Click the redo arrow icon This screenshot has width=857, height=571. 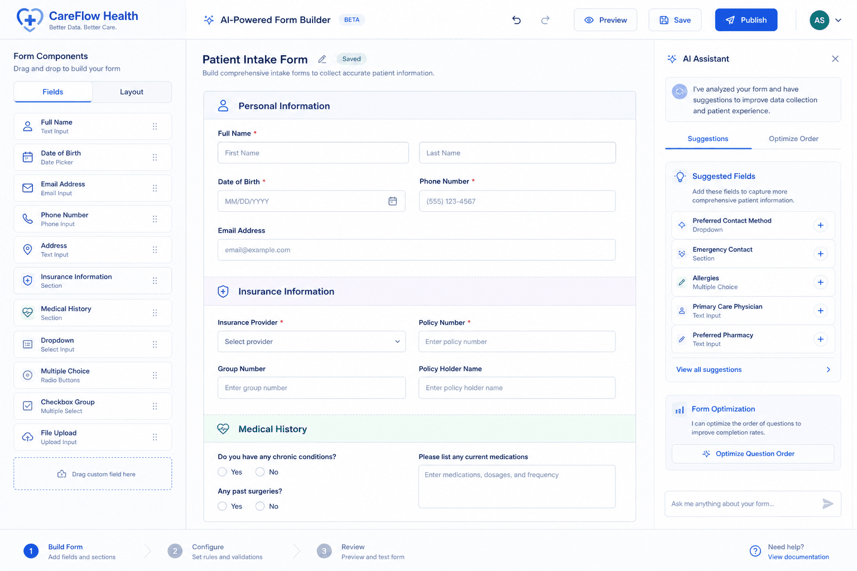[x=545, y=20]
